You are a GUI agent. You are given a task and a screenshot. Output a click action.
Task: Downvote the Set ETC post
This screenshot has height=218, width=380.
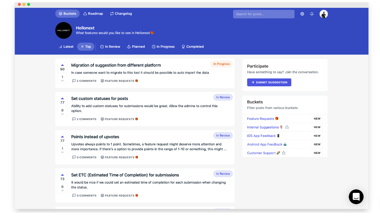click(x=62, y=191)
